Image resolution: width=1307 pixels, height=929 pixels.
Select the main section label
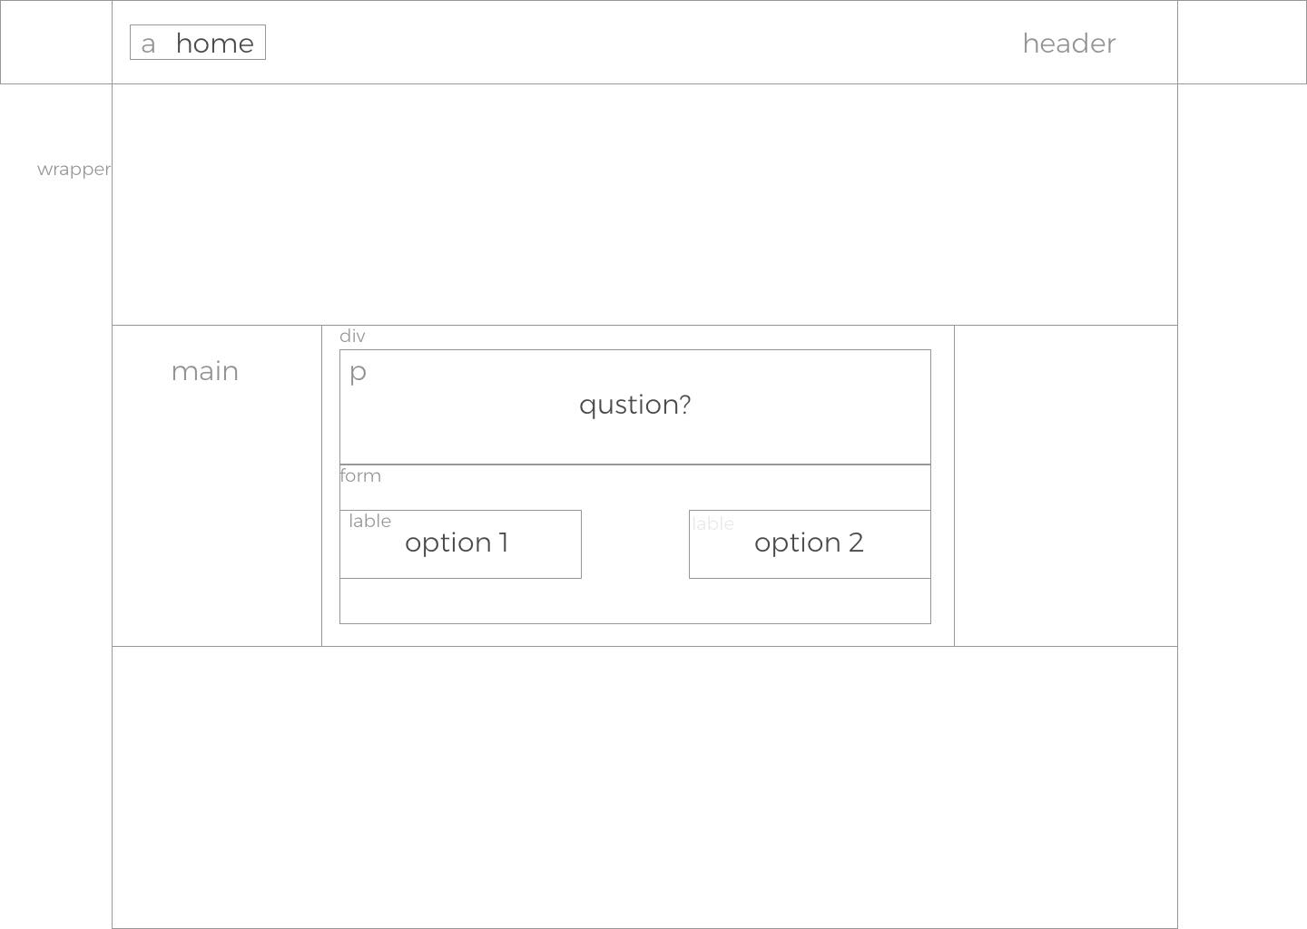pyautogui.click(x=205, y=371)
